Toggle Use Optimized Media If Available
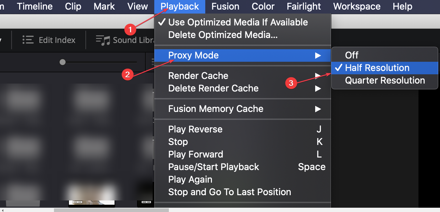Screen dimensions: 440x212 [238, 22]
